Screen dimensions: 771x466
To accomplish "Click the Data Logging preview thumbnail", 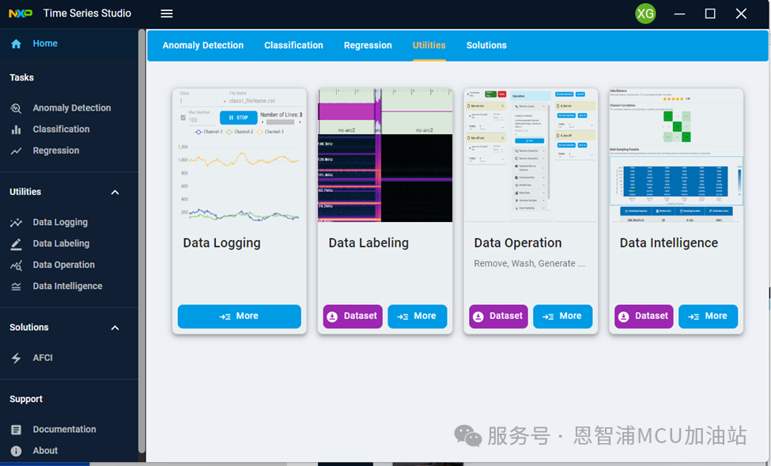I will 240,155.
